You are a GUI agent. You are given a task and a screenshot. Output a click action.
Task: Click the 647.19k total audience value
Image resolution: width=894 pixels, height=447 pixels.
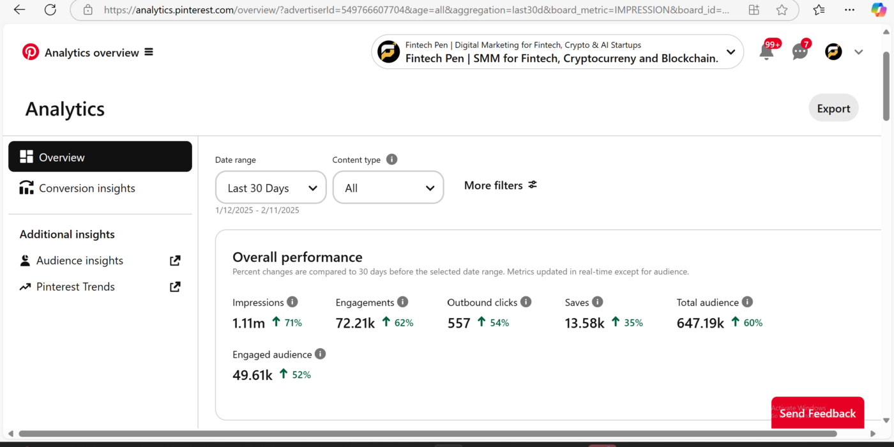pyautogui.click(x=700, y=323)
